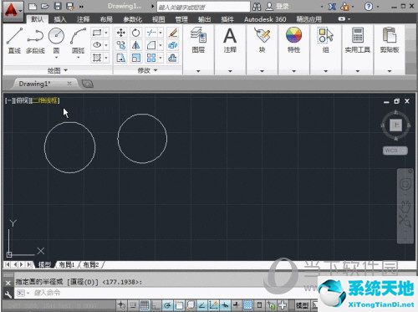Click the Save quick access icon
The height and width of the screenshot is (312, 418).
[58, 6]
